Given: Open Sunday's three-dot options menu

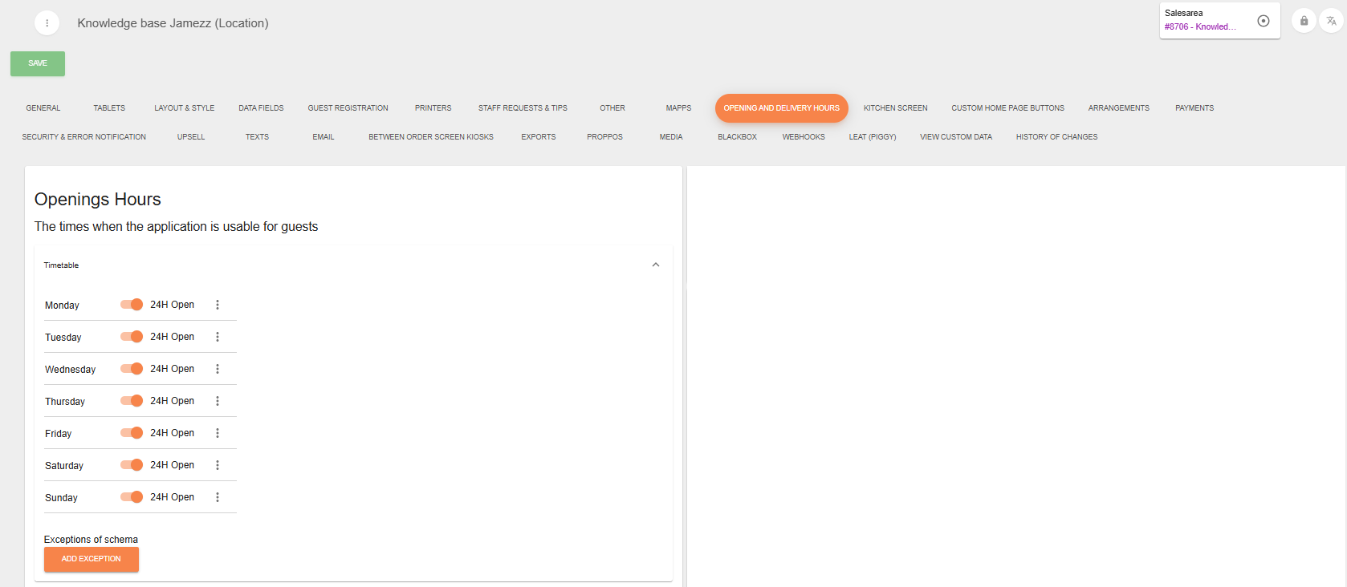Looking at the screenshot, I should tap(218, 497).
